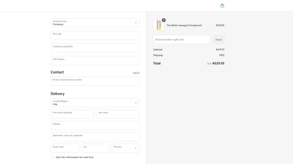Click Email or mobile phone number field
The image size is (293, 164).
tap(95, 81)
